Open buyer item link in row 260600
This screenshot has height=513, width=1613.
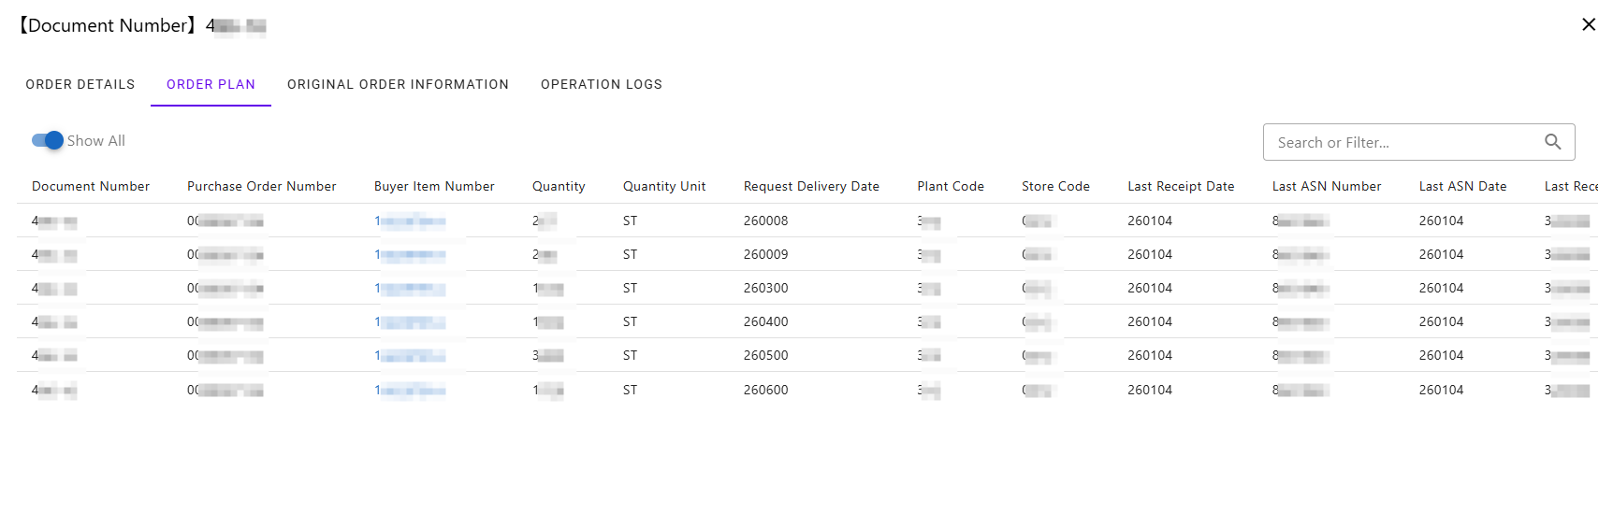[x=410, y=391]
